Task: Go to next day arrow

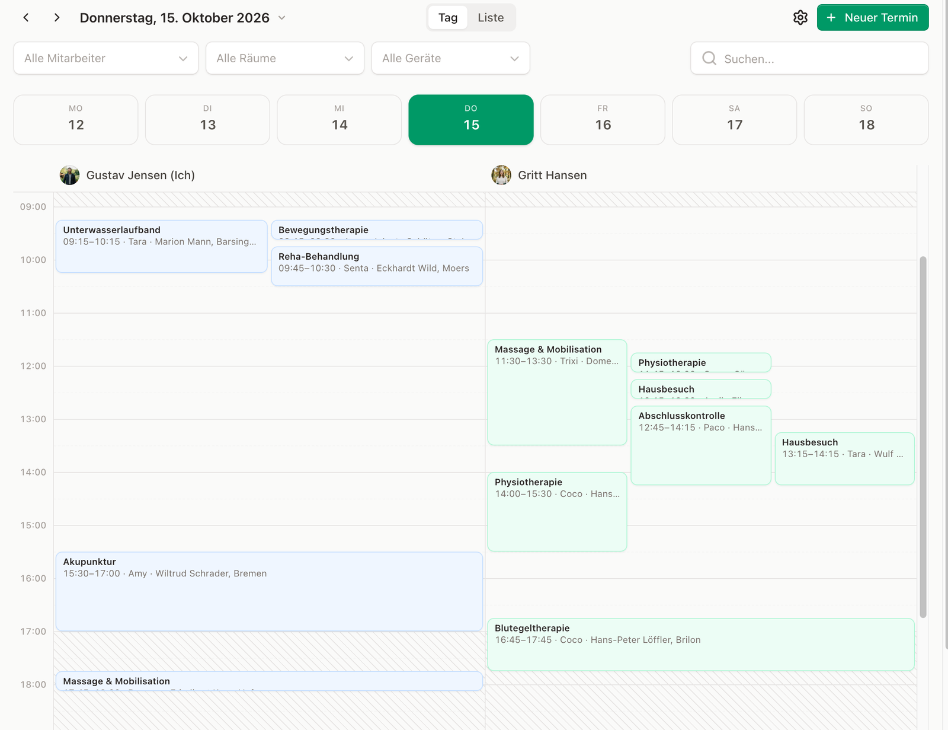Action: point(57,18)
